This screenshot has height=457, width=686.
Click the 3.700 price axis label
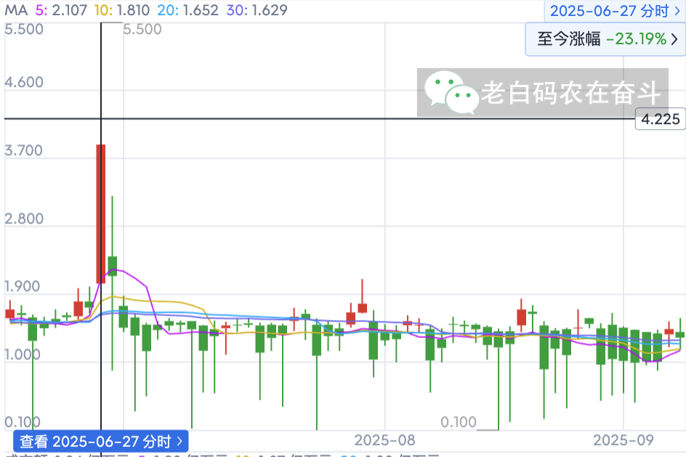(x=24, y=150)
